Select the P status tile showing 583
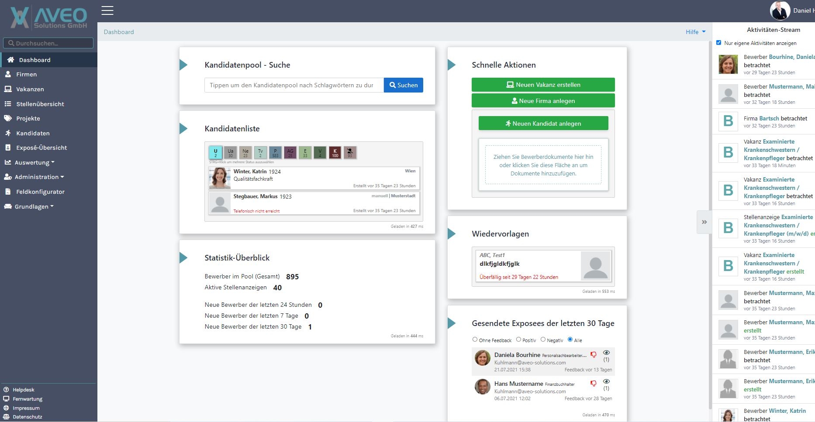This screenshot has height=422, width=815. coord(275,153)
